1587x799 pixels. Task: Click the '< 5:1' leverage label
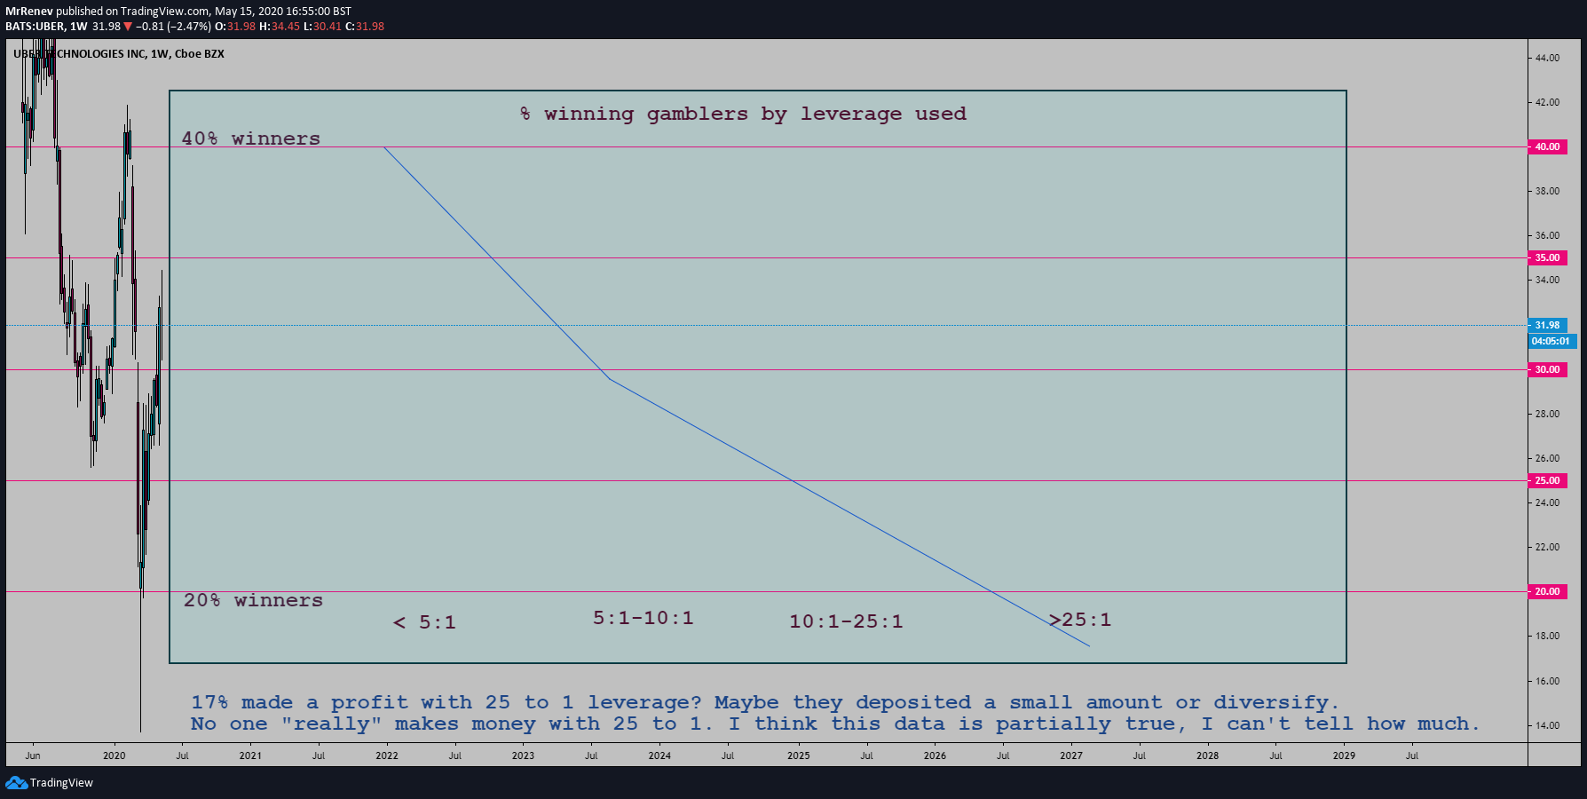pos(424,622)
